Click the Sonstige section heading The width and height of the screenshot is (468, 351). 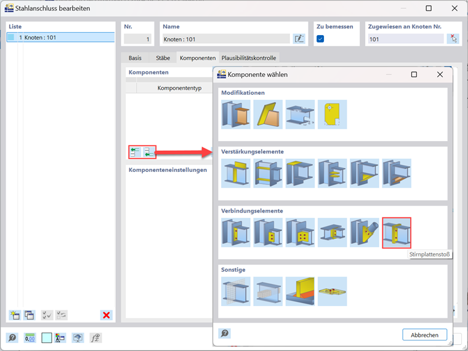233,270
